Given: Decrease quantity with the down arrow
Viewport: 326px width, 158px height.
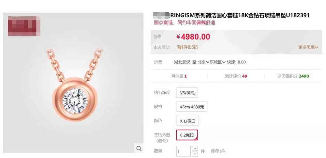Looking at the screenshot, I should (195, 154).
